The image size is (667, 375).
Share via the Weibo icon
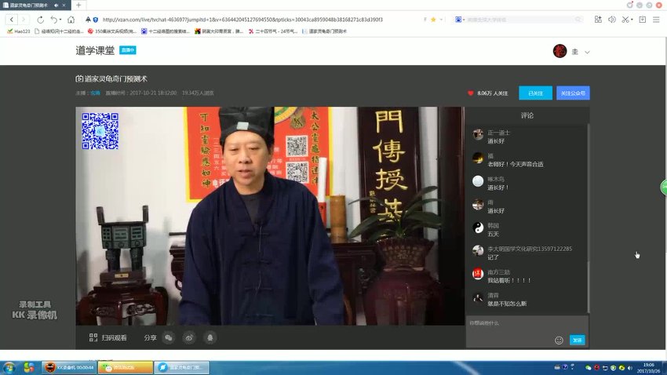189,337
